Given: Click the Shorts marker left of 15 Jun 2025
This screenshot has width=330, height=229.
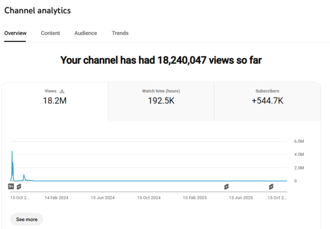Looking at the screenshot, I should [x=226, y=187].
